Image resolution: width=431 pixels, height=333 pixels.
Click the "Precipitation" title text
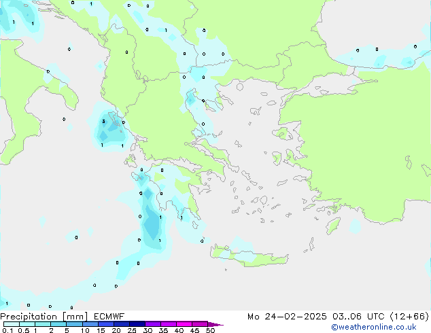[29, 317]
